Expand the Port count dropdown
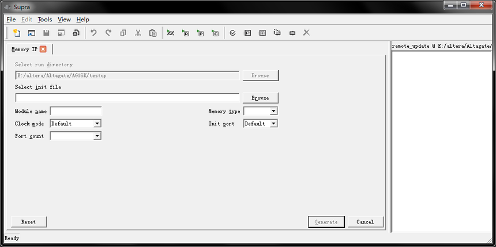Screen dimensions: 496x247 click(97, 136)
